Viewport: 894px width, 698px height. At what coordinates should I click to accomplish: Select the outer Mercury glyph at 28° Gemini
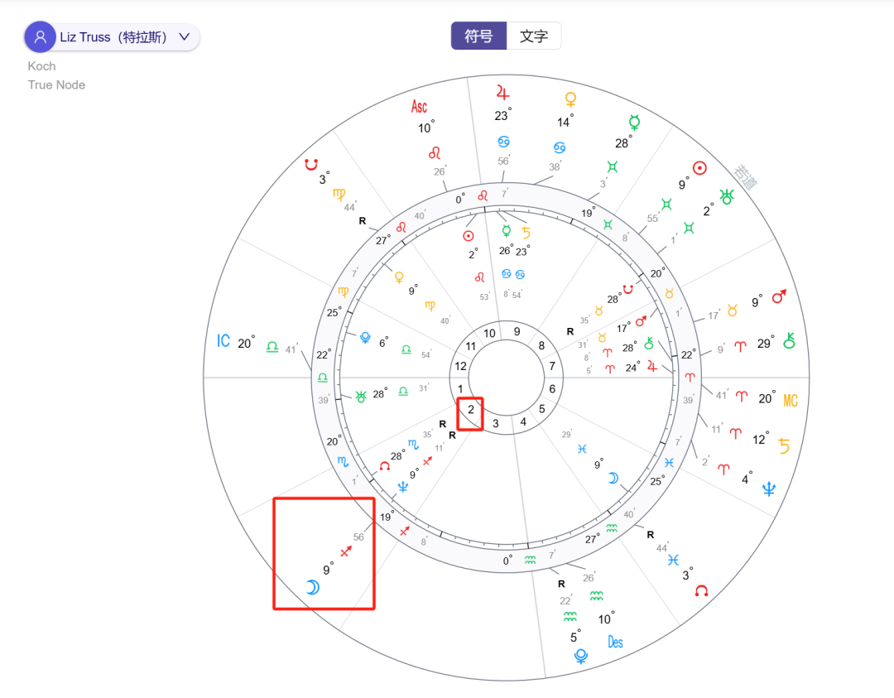click(x=634, y=122)
